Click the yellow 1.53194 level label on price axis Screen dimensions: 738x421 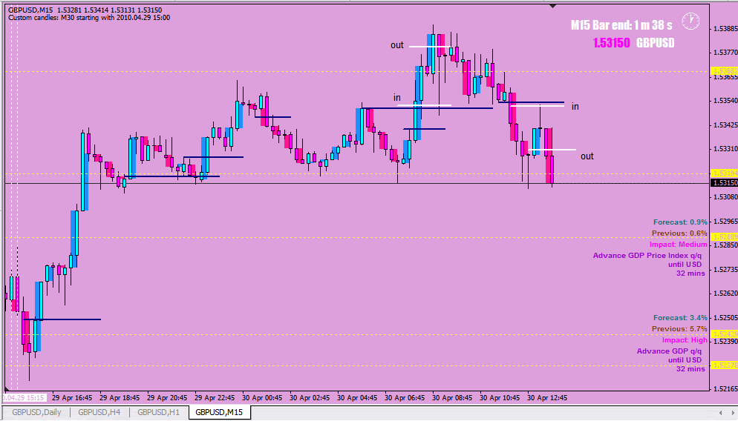(724, 174)
